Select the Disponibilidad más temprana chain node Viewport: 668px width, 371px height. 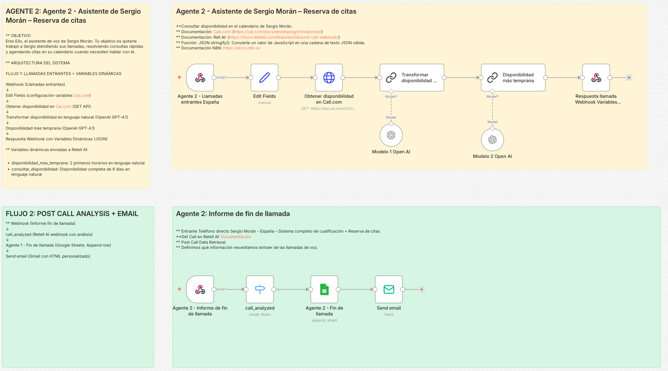513,78
